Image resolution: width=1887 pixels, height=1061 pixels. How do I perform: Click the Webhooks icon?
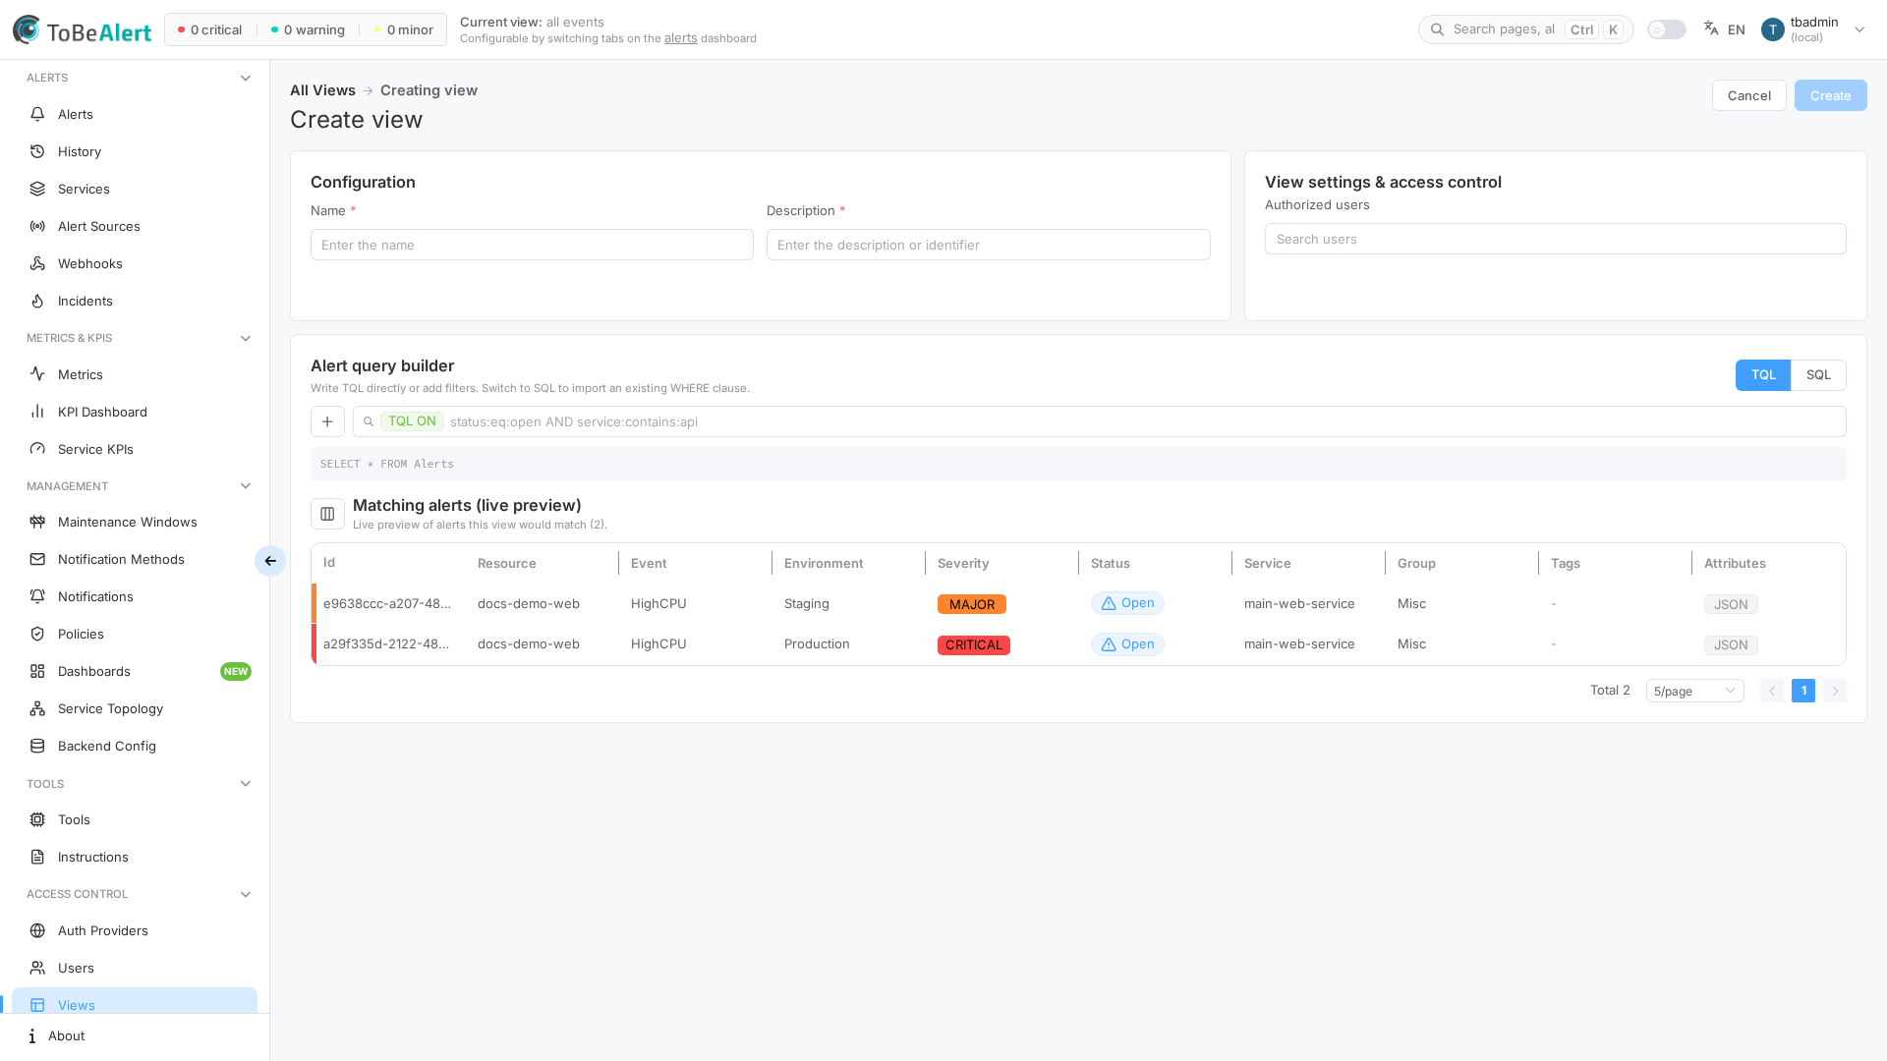(x=37, y=263)
